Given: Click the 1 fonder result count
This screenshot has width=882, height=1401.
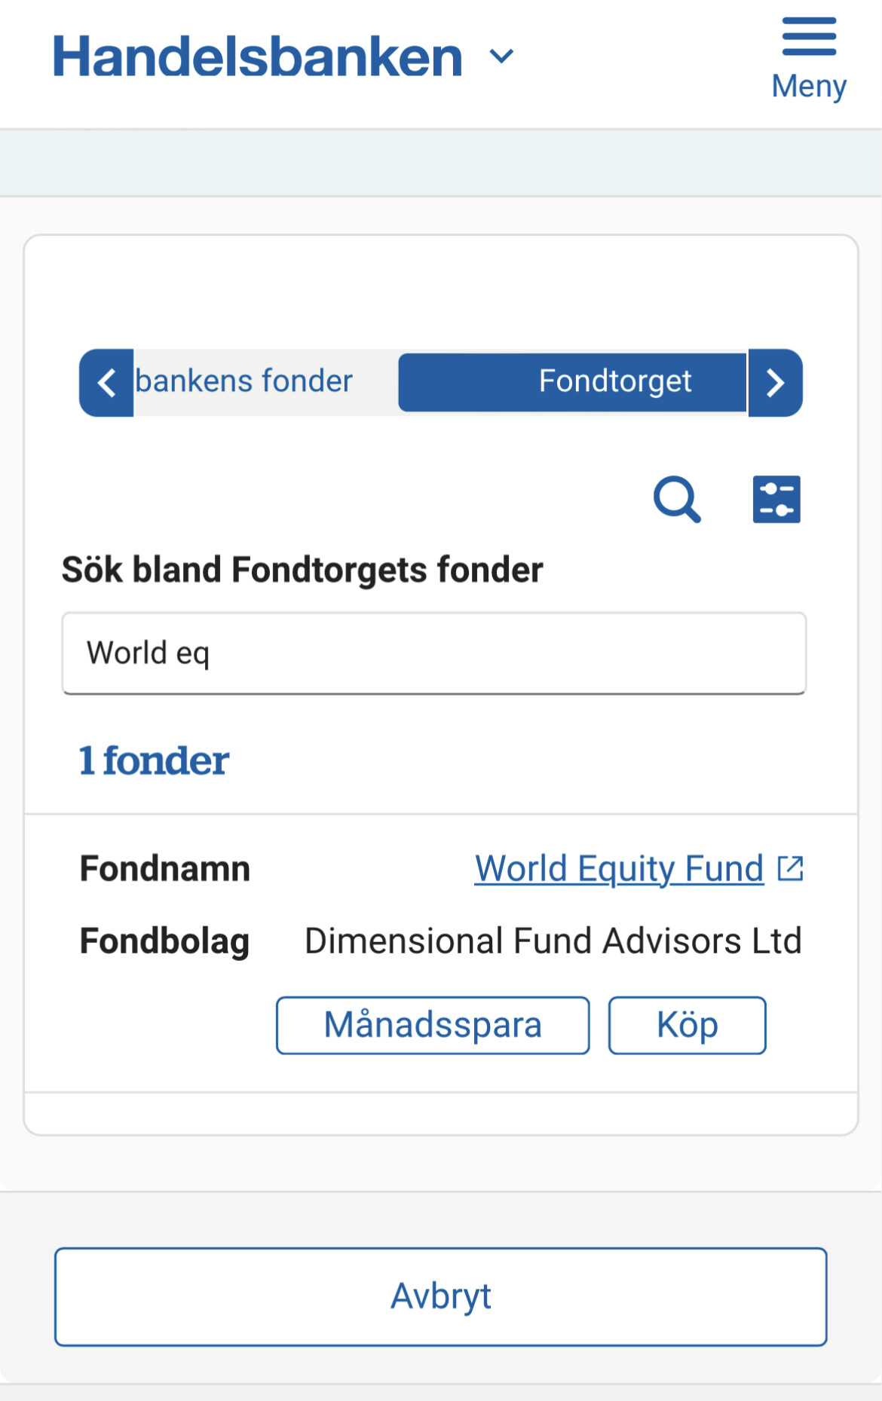Looking at the screenshot, I should coord(154,760).
